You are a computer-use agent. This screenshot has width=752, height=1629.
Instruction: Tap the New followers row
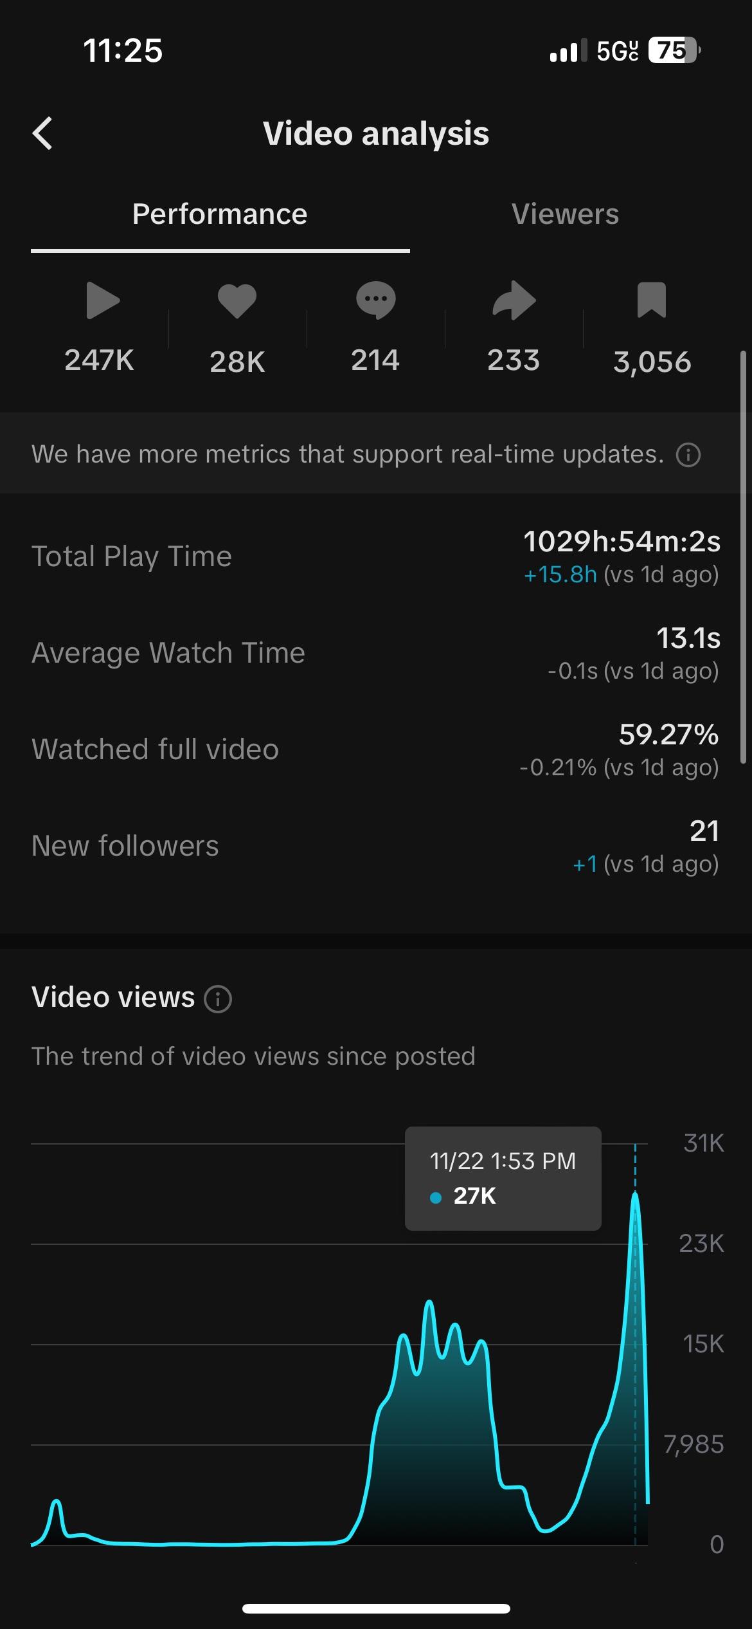coord(375,846)
